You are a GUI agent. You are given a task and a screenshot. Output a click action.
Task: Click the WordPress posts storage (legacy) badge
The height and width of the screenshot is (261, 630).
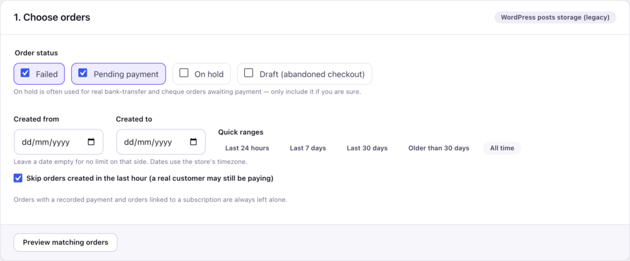pyautogui.click(x=556, y=17)
